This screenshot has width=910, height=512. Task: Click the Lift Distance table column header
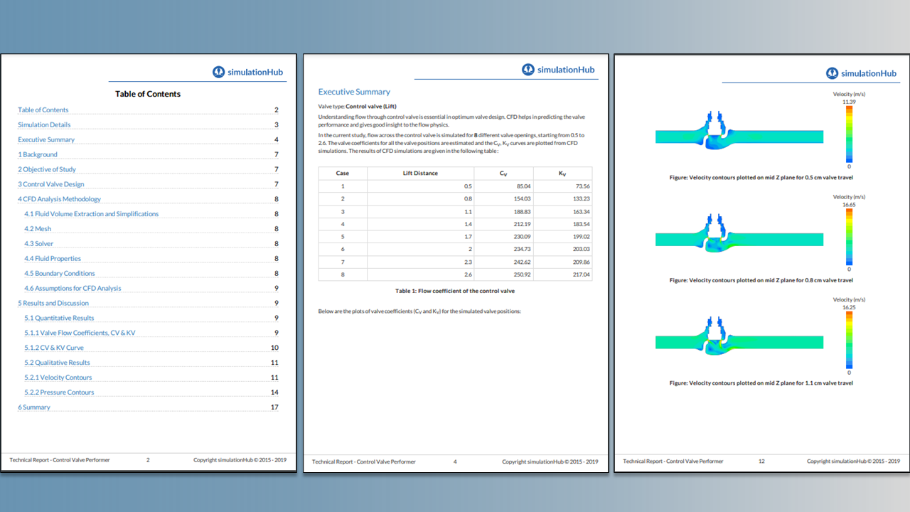[421, 174]
